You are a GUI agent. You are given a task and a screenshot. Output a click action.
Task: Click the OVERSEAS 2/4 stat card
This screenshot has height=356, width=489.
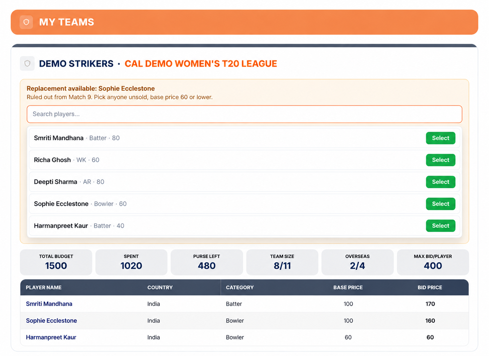pyautogui.click(x=358, y=262)
